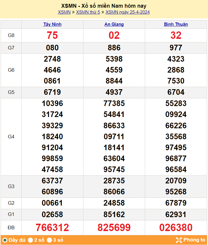This screenshot has width=208, height=245.
Task: Select the G8 result 02 for An Giang
Action: [114, 36]
